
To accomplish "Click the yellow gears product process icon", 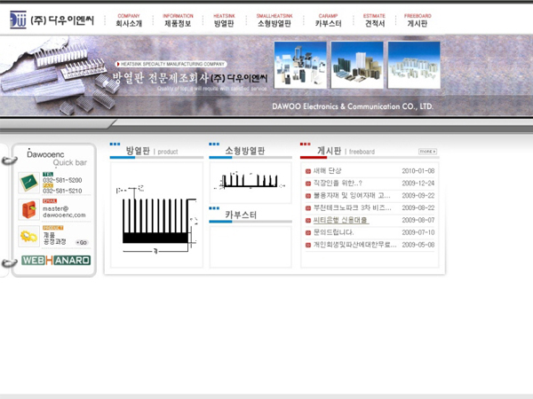I will pos(28,236).
